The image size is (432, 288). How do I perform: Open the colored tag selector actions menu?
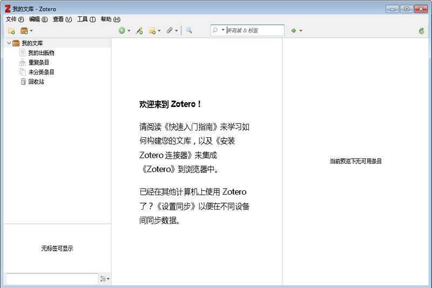pos(105,279)
